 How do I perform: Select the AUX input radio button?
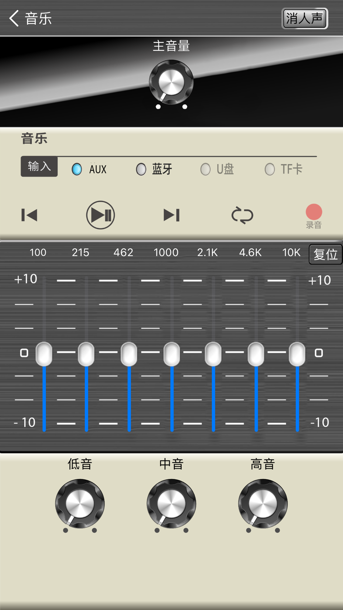[77, 169]
